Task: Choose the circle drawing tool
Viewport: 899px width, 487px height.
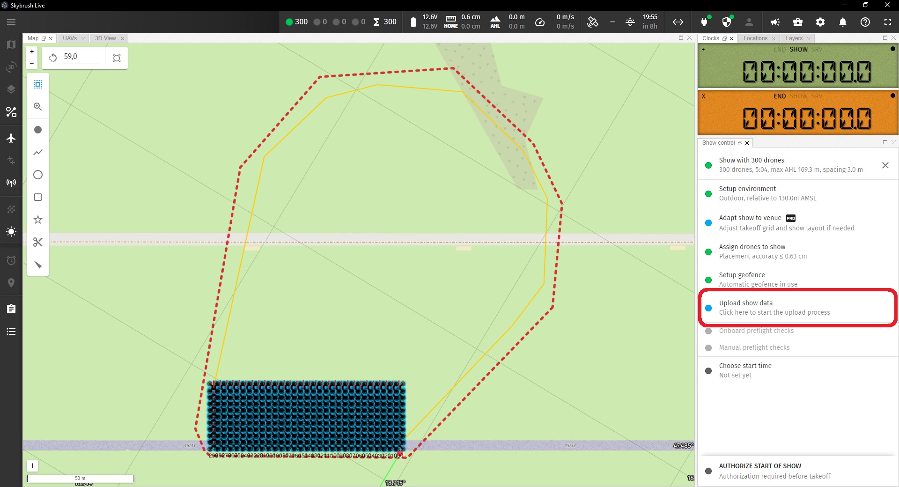Action: click(38, 175)
